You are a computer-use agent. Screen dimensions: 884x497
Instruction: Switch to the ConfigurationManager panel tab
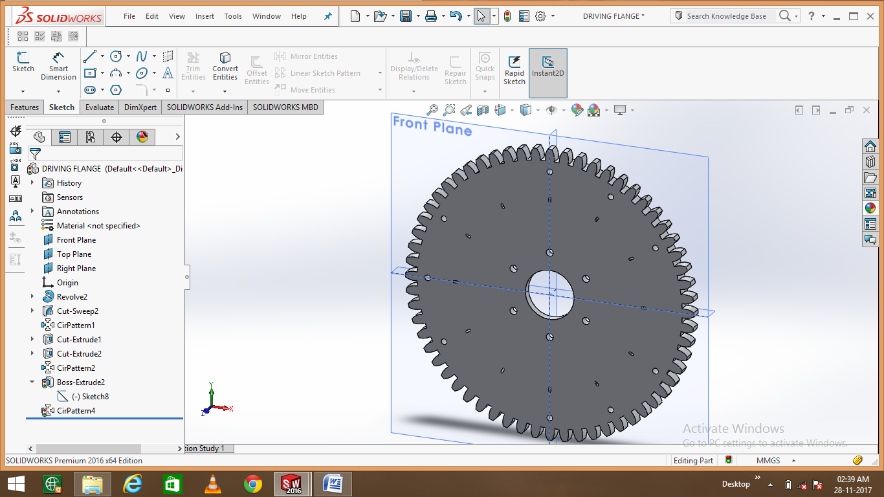[x=90, y=137]
